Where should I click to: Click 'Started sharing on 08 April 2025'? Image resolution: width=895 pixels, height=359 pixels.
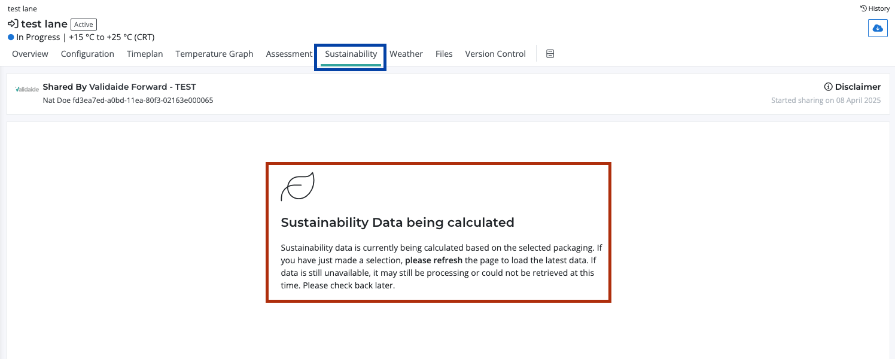click(x=826, y=100)
